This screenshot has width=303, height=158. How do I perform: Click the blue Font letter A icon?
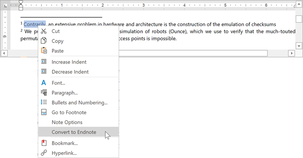[x=44, y=83]
